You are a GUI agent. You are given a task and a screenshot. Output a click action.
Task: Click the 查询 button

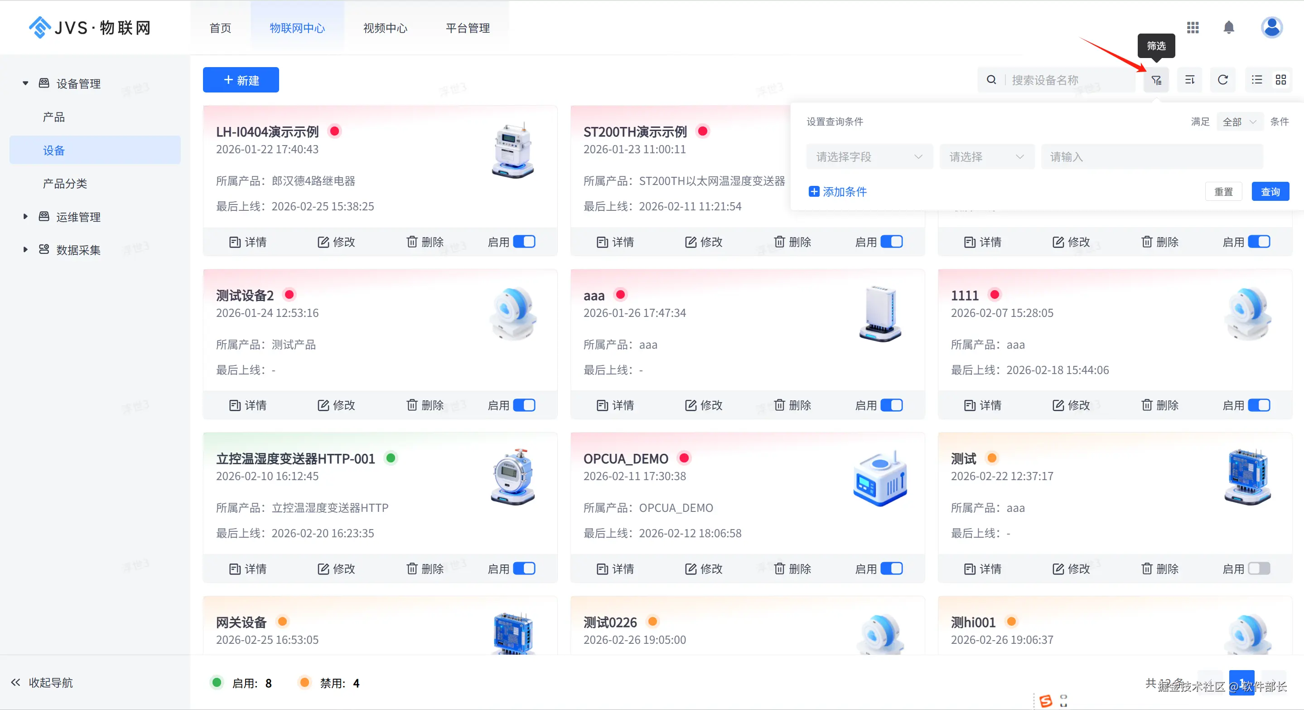point(1270,192)
